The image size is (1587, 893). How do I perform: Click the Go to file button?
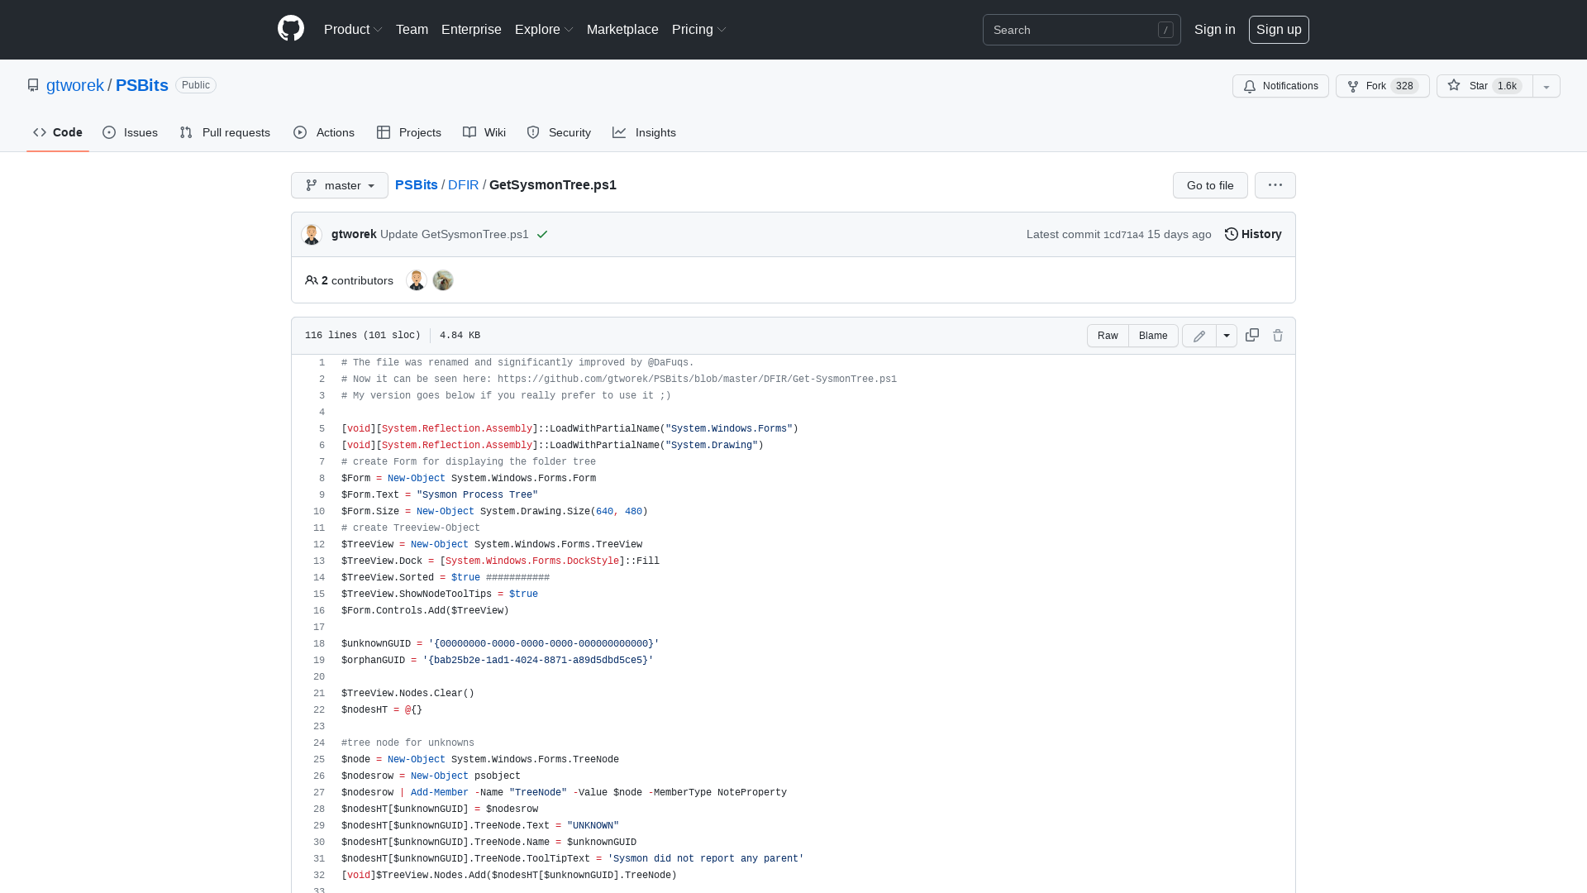click(1210, 185)
